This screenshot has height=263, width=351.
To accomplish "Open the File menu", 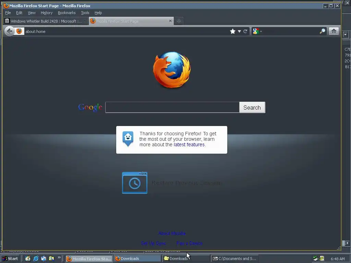I will click(8, 13).
